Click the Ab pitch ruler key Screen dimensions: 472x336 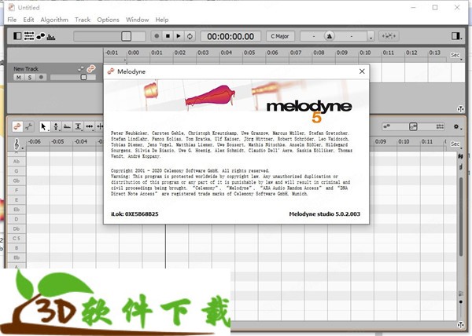pos(17,161)
